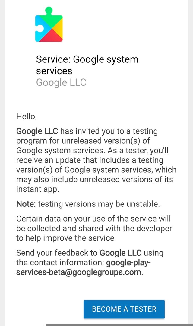Tap the gray Google LLC developer name
The width and height of the screenshot is (193, 326).
click(x=61, y=82)
